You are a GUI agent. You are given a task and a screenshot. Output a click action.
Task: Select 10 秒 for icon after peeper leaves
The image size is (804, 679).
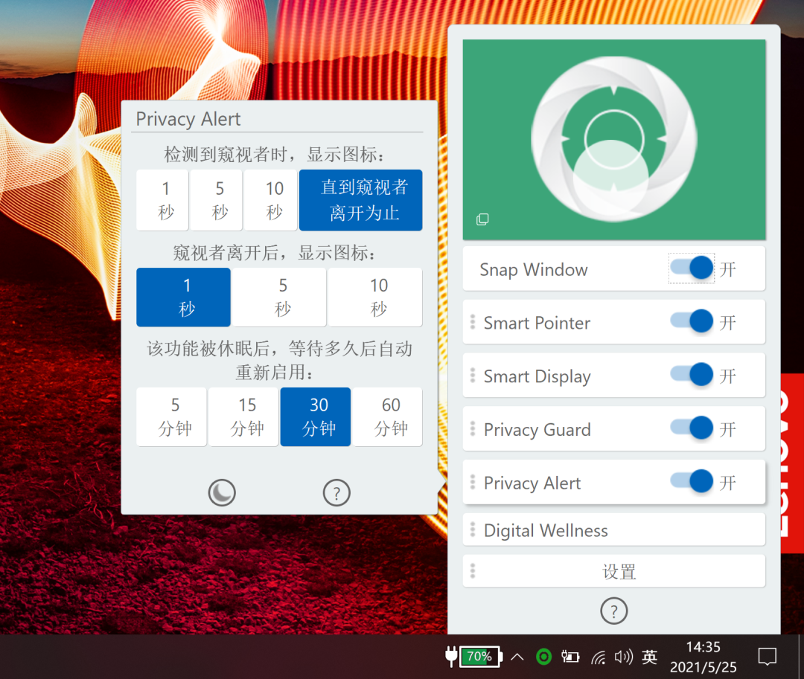coord(378,297)
